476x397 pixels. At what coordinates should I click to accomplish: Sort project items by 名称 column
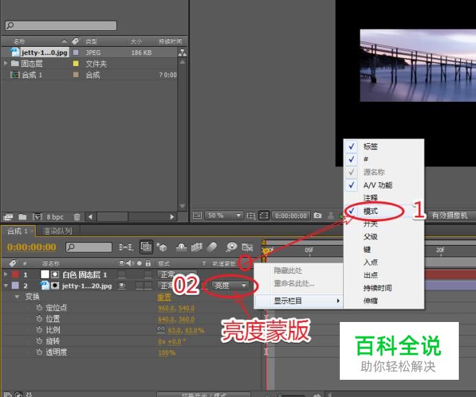(x=19, y=41)
